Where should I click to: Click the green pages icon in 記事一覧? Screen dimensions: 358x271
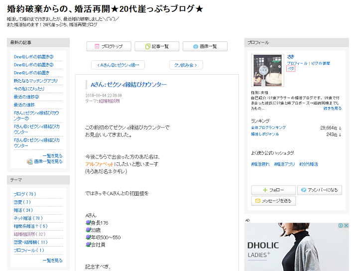tap(148, 46)
